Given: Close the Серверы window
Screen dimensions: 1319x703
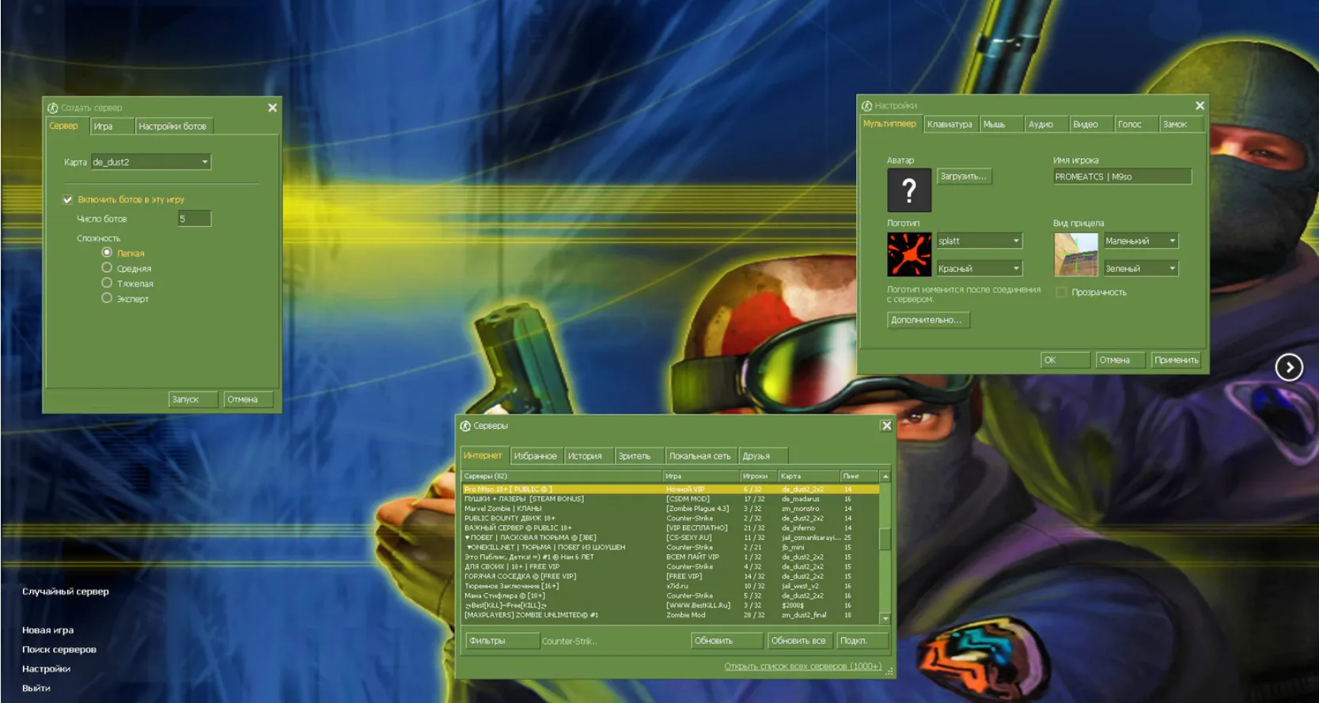Looking at the screenshot, I should coord(886,425).
